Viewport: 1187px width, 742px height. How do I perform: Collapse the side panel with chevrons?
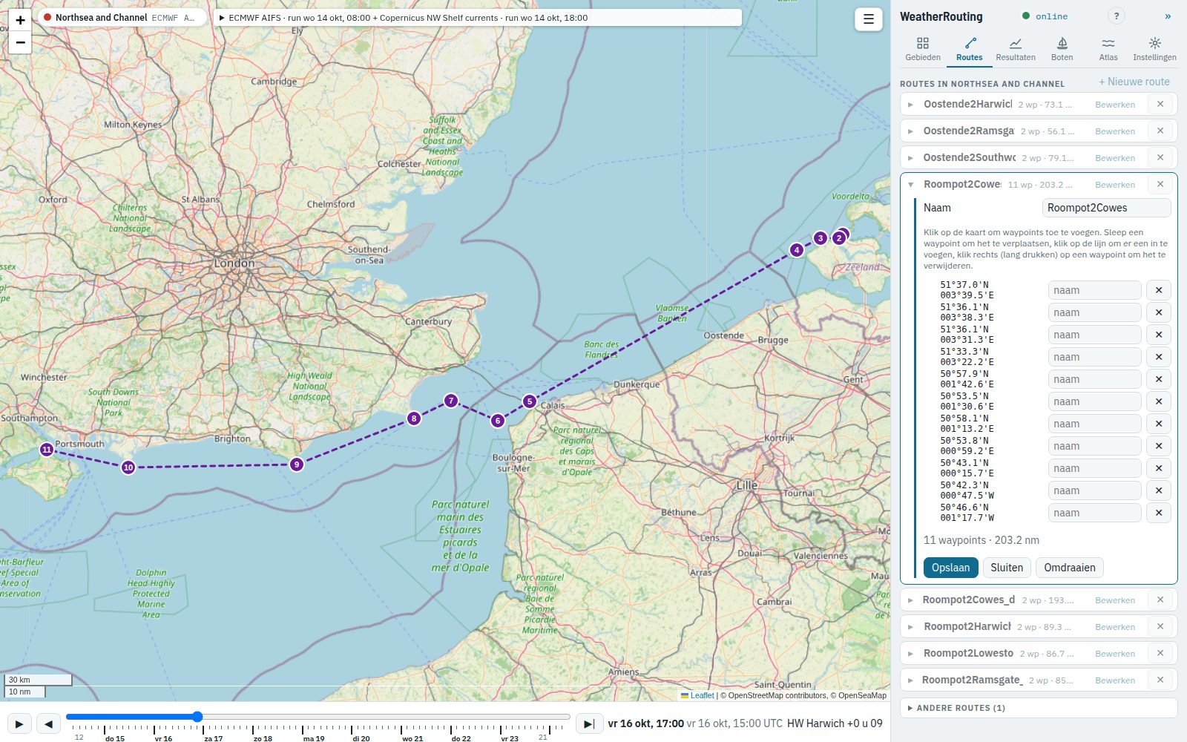coord(1168,16)
